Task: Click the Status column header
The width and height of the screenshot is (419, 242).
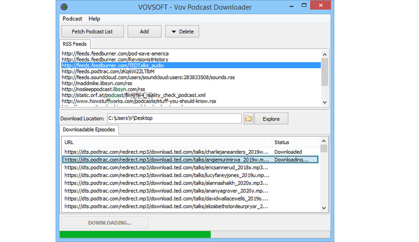Action: [295, 142]
